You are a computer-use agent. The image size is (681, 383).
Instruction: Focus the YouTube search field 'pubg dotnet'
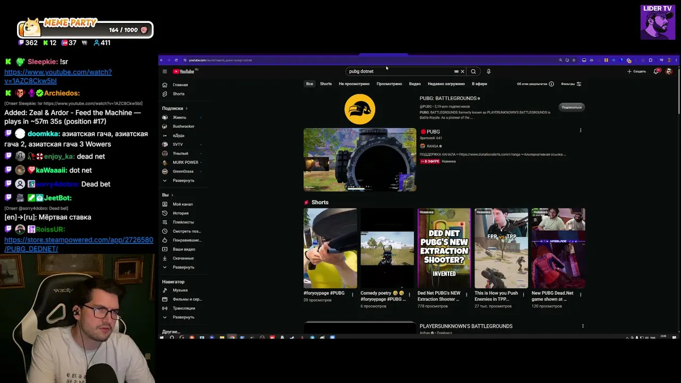(x=399, y=71)
